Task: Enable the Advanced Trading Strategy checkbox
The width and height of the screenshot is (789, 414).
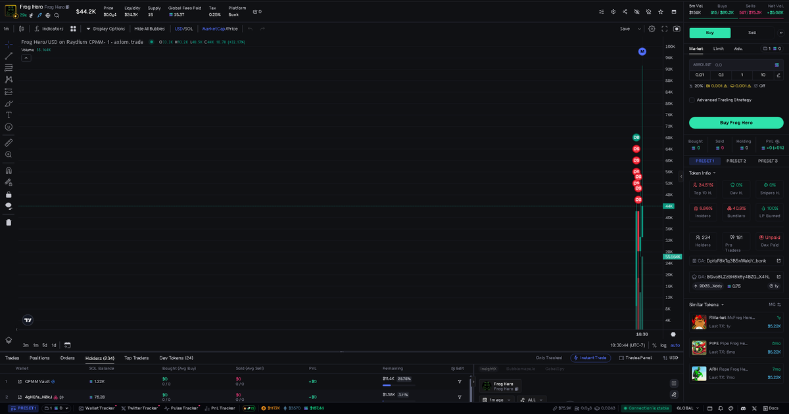Action: coord(692,100)
